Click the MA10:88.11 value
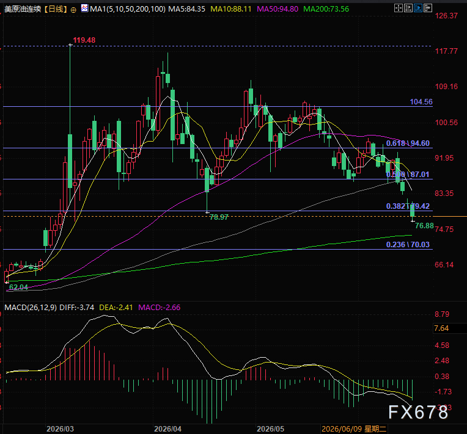The width and height of the screenshot is (467, 434). [231, 9]
